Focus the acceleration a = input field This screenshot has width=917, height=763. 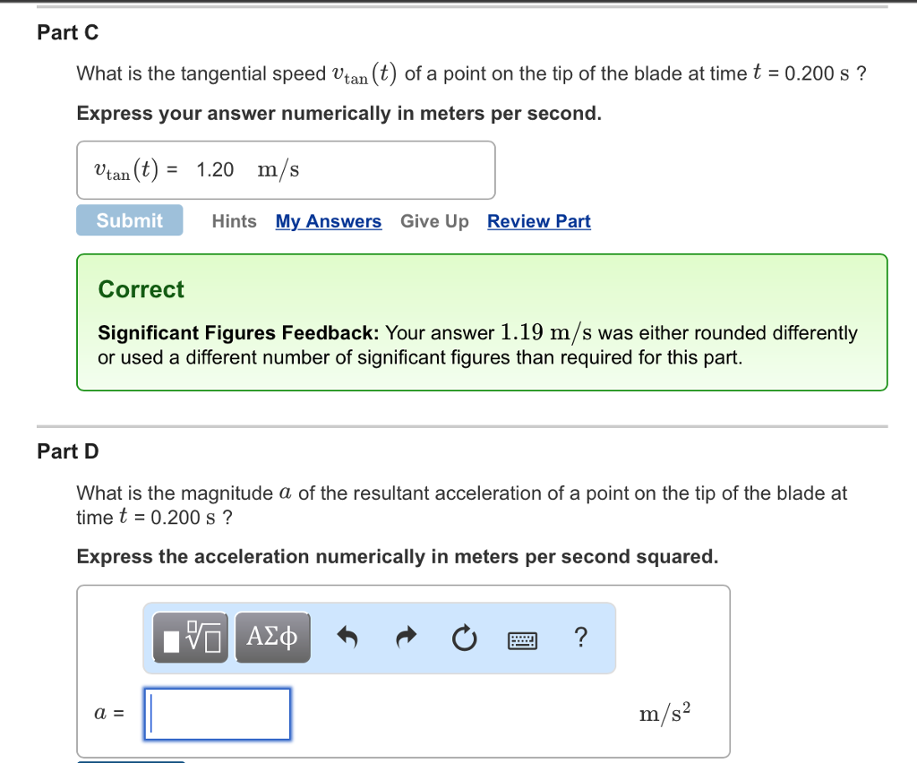click(x=218, y=714)
